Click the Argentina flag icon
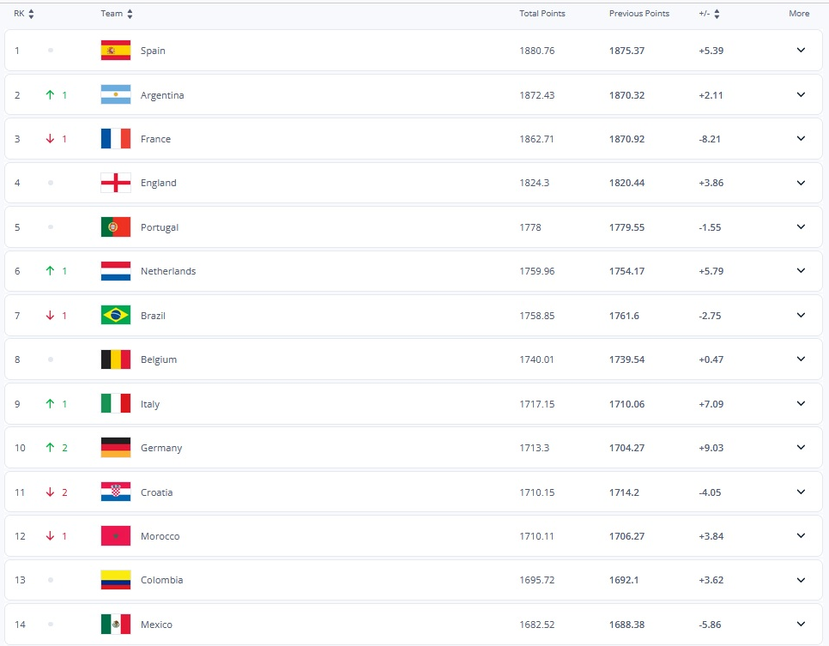829x646 pixels. click(116, 95)
